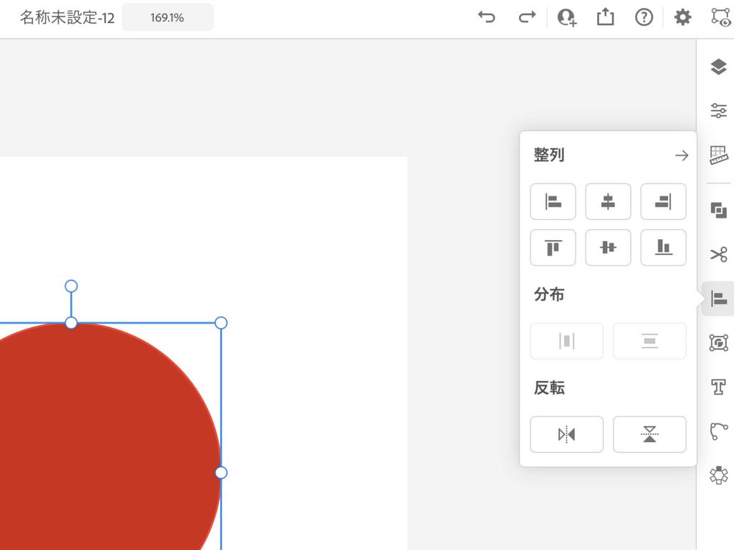Open the share and export menu
The height and width of the screenshot is (550, 734).
coord(605,17)
